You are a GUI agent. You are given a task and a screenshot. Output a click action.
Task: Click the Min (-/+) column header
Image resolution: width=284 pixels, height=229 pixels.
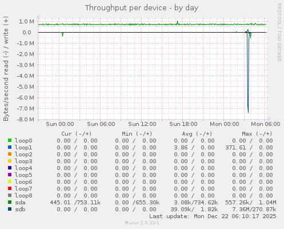tap(137, 134)
